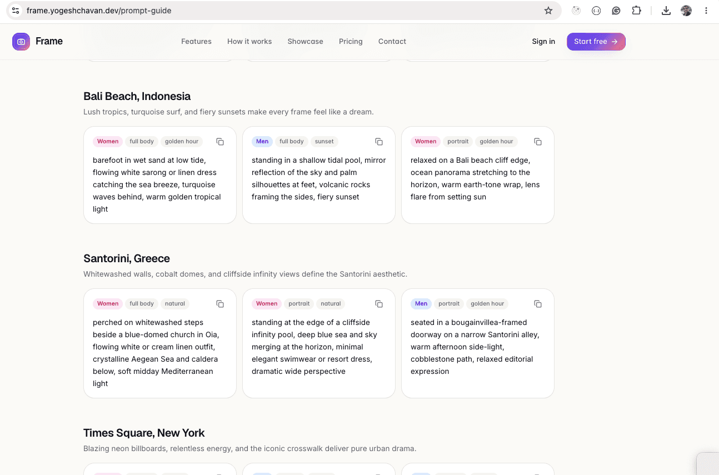Open the Chrome profile avatar

coord(686,11)
